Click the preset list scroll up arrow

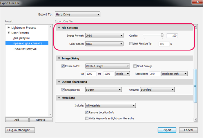pyautogui.click(x=50, y=27)
